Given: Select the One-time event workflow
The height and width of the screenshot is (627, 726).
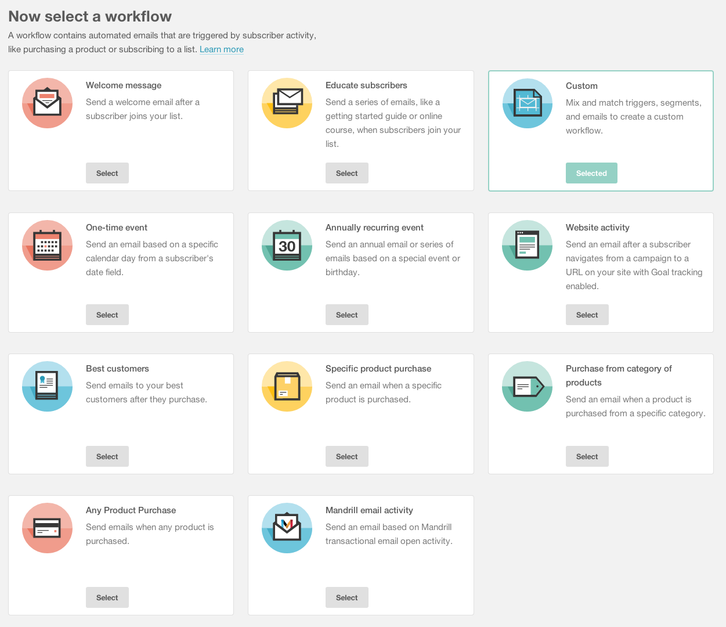Looking at the screenshot, I should point(107,315).
